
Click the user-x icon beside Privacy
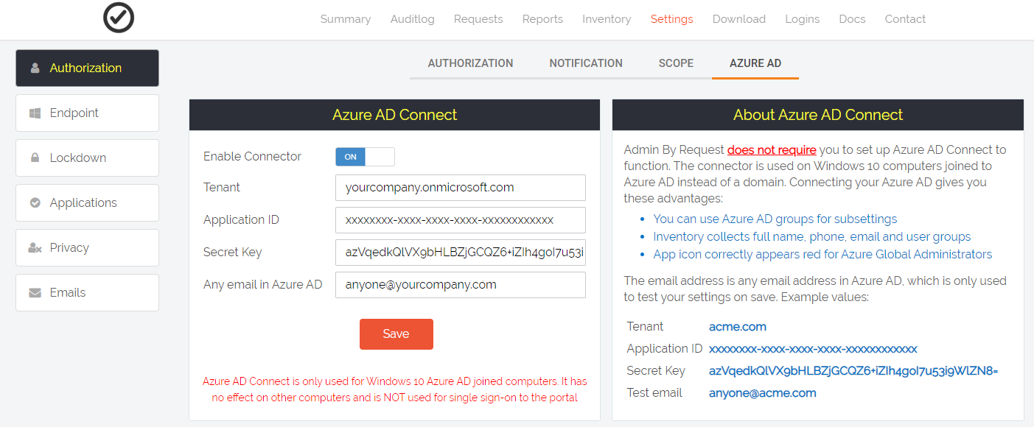click(35, 248)
